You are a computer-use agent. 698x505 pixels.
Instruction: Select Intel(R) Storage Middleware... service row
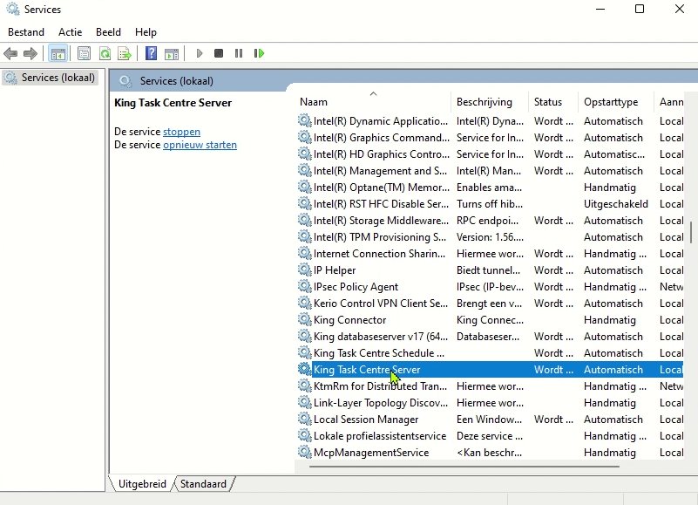pyautogui.click(x=490, y=220)
